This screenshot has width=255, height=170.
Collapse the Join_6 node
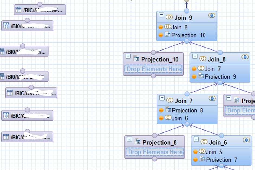point(196,139)
